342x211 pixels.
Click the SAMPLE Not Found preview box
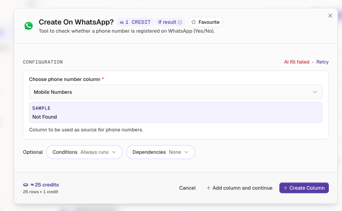[x=175, y=113]
